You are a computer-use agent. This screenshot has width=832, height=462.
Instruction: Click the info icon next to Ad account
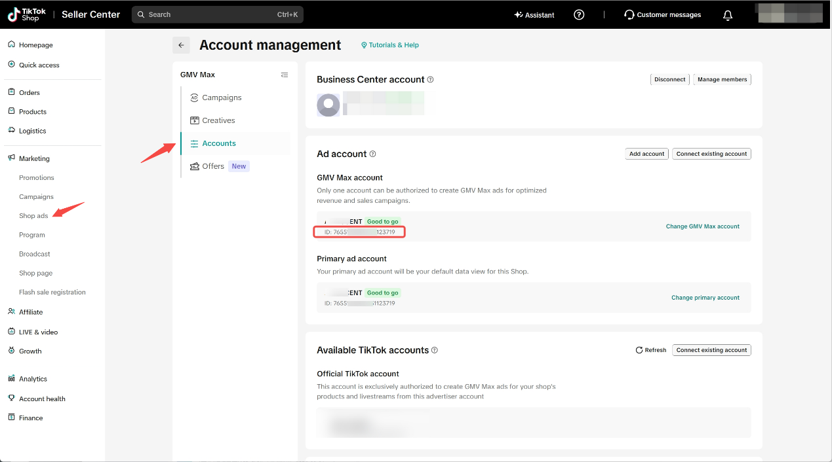372,154
